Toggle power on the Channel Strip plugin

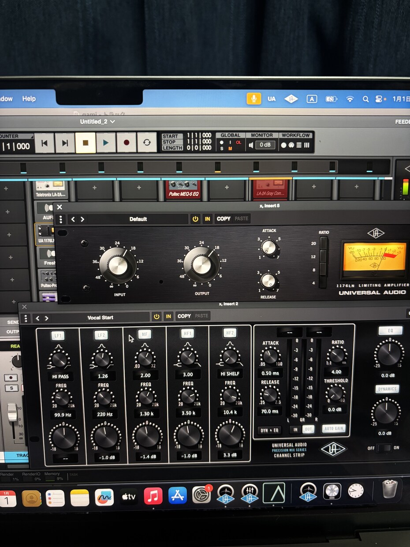coord(157,316)
